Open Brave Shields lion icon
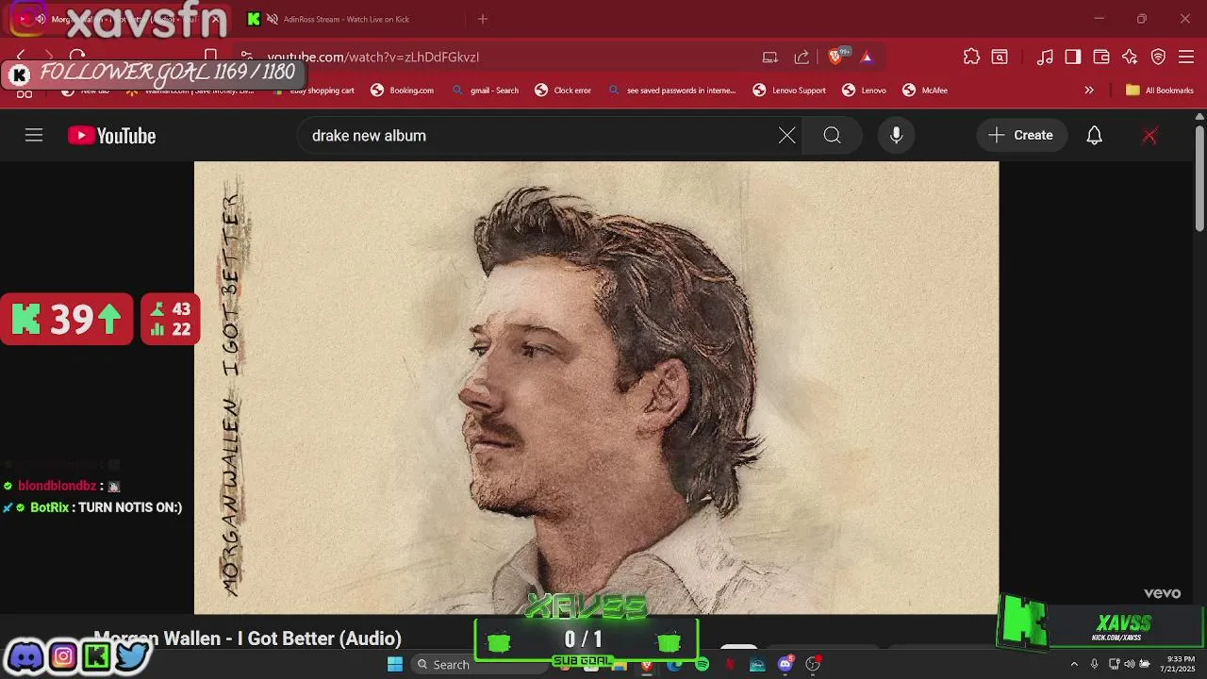 [835, 57]
